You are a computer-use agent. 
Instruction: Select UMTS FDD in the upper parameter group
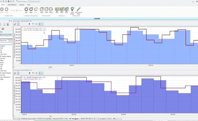[3, 54]
